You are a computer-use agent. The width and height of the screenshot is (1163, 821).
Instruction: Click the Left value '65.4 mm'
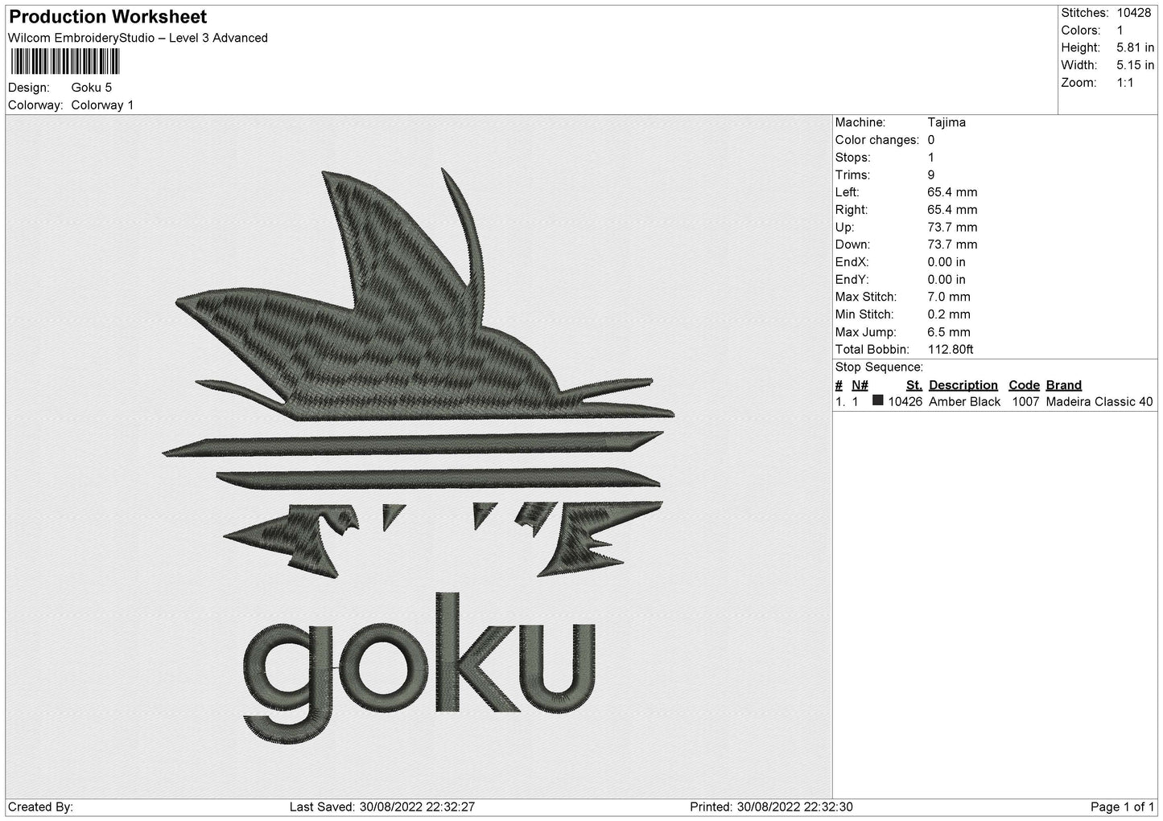[952, 192]
